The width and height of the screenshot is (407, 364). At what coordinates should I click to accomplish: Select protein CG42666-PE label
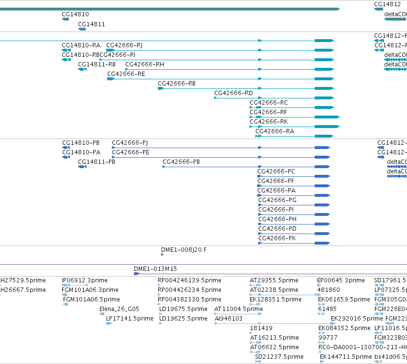(131, 152)
